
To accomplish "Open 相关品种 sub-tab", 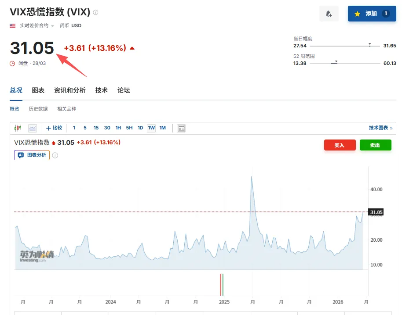I will coord(67,109).
